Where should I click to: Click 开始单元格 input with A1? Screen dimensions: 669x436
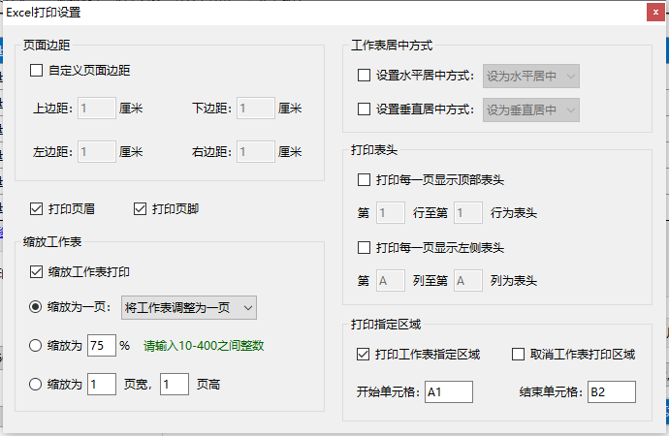(449, 391)
